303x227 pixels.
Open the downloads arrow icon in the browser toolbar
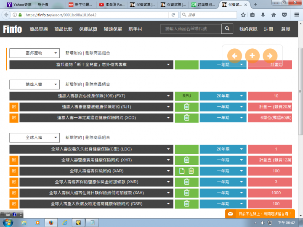pos(263,15)
